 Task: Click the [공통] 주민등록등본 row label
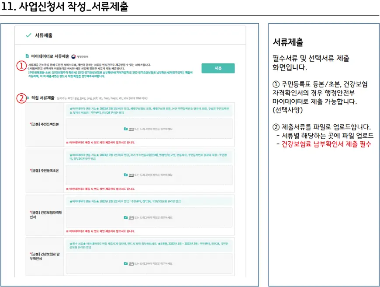click(x=45, y=125)
